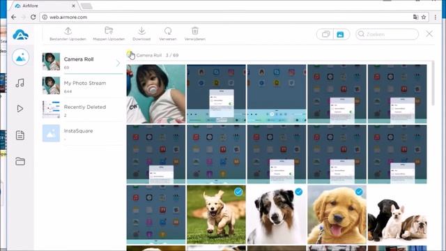
Task: Open the Documents section in sidebar
Action: [20, 135]
